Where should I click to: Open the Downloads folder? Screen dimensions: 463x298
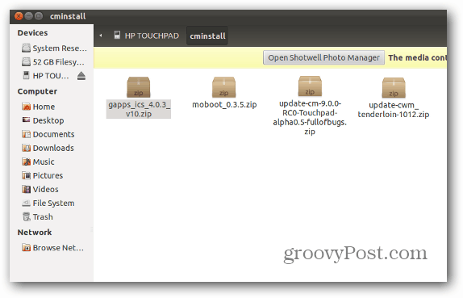[x=48, y=148]
